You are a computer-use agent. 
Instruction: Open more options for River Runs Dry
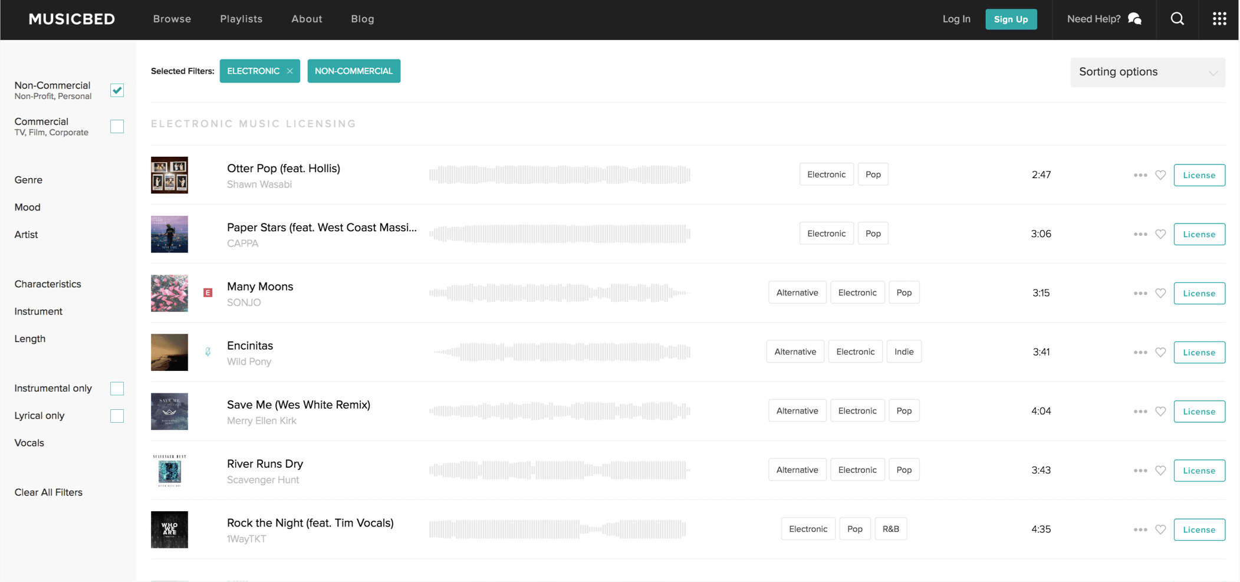(x=1140, y=470)
